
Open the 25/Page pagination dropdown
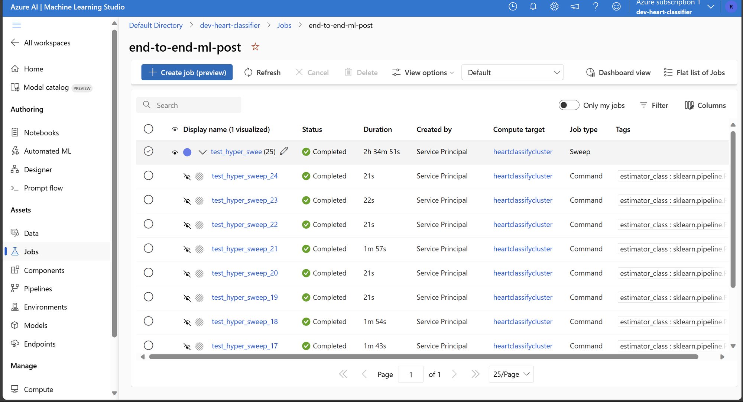(512, 374)
